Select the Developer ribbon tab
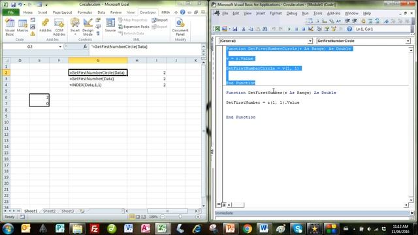 coord(148,12)
